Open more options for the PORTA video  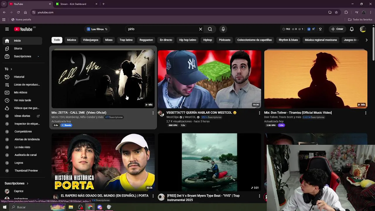[153, 196]
